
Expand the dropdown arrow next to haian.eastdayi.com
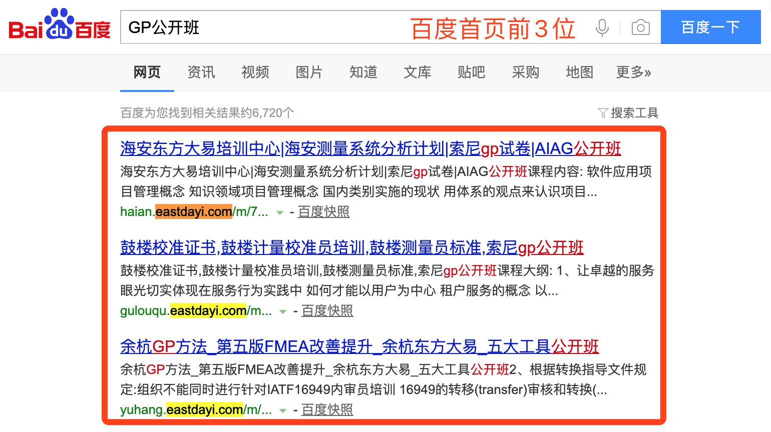pos(279,212)
